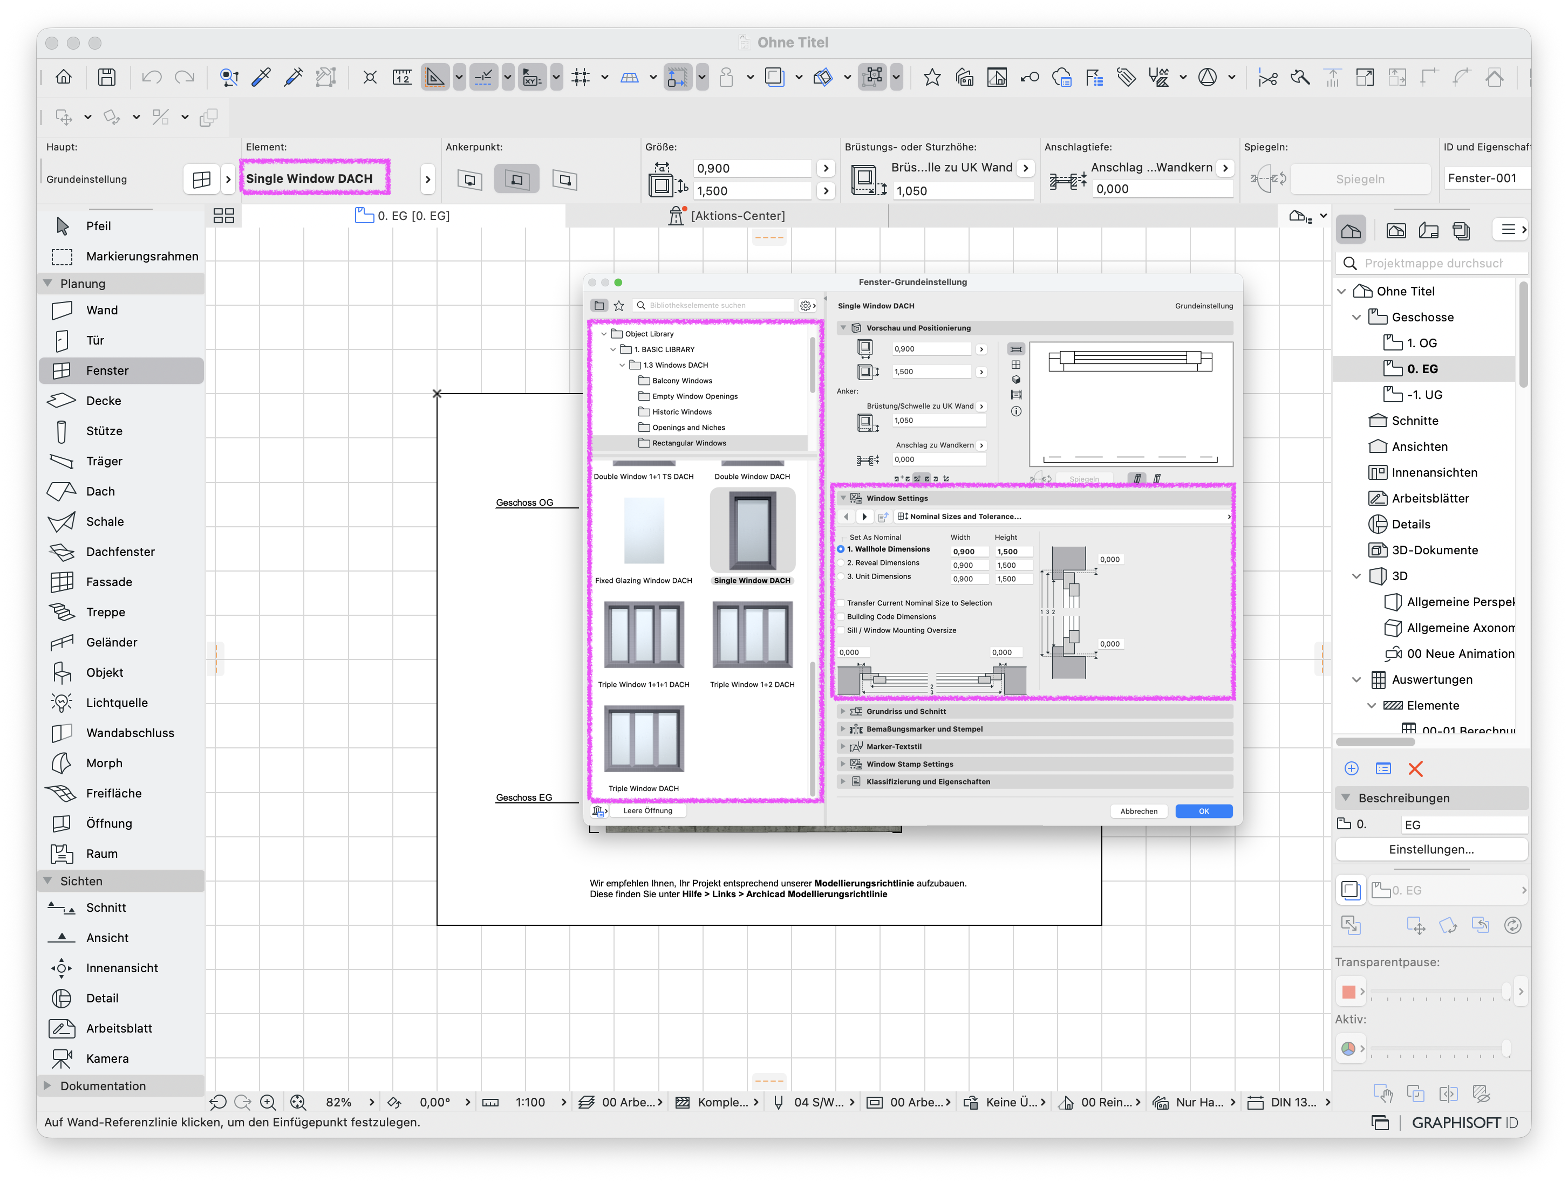
Task: Click the red Transparentpause color swatch
Action: (x=1348, y=992)
